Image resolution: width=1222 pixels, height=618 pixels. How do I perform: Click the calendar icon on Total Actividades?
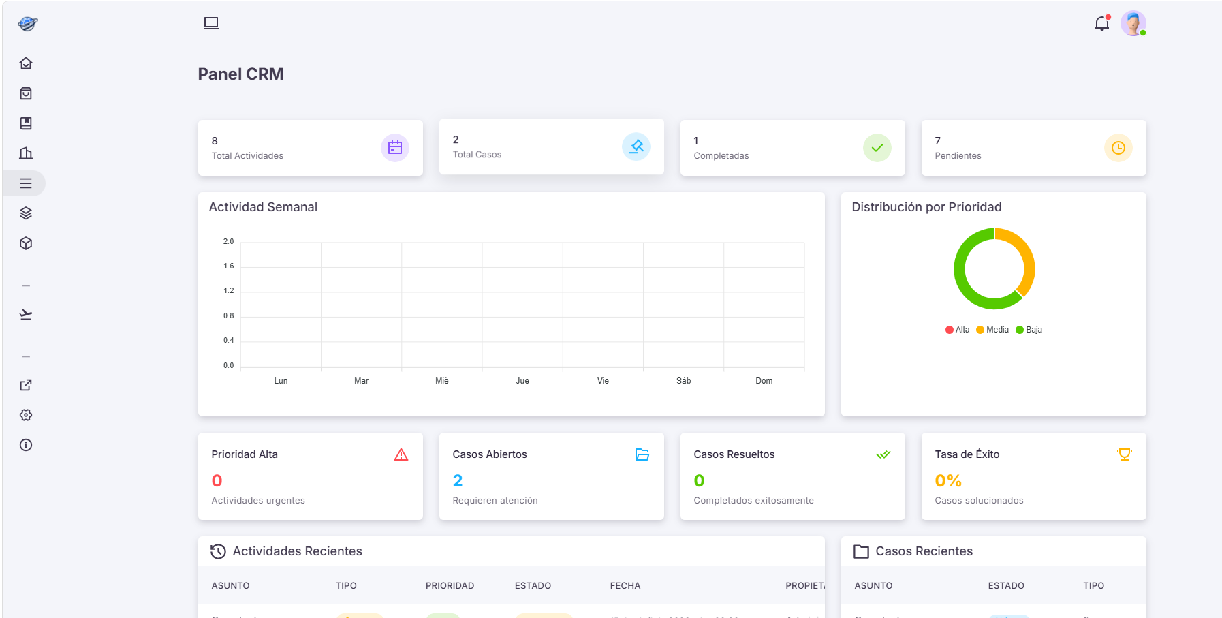395,148
